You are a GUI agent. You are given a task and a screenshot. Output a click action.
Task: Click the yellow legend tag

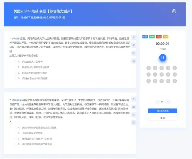(x=166, y=37)
